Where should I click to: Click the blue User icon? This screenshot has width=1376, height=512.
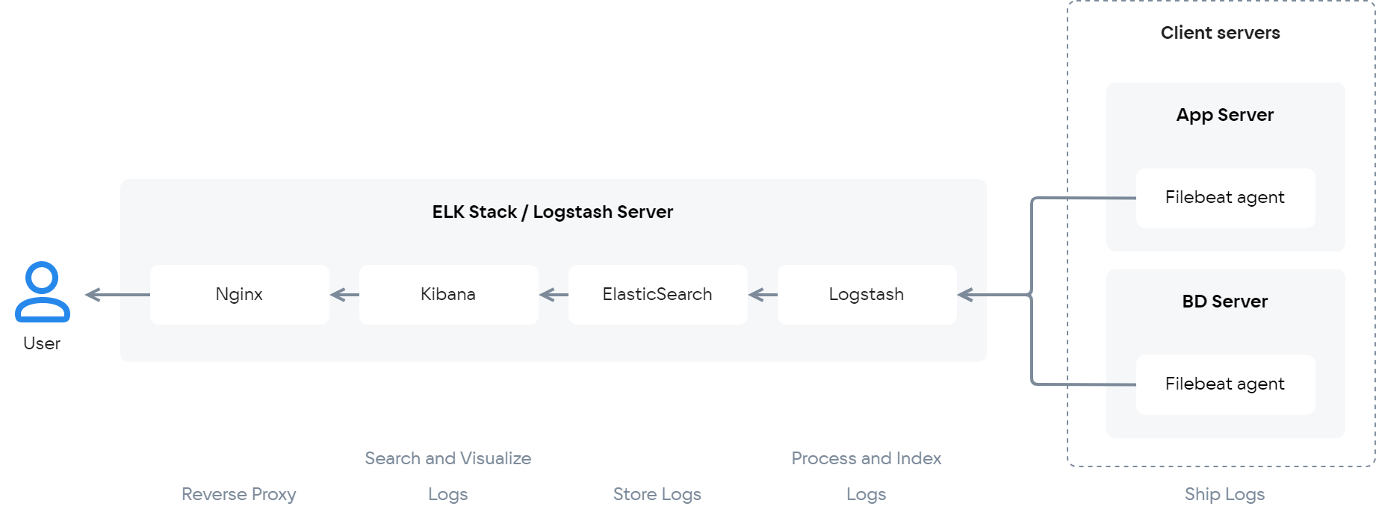coord(43,292)
